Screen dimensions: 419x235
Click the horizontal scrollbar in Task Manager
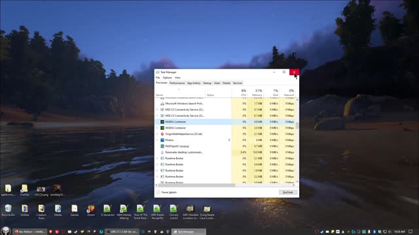pyautogui.click(x=196, y=185)
